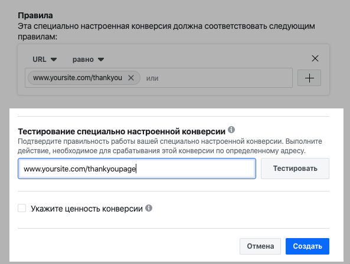Cancel the dialog with Отмена
The image size is (350, 264).
click(x=260, y=246)
